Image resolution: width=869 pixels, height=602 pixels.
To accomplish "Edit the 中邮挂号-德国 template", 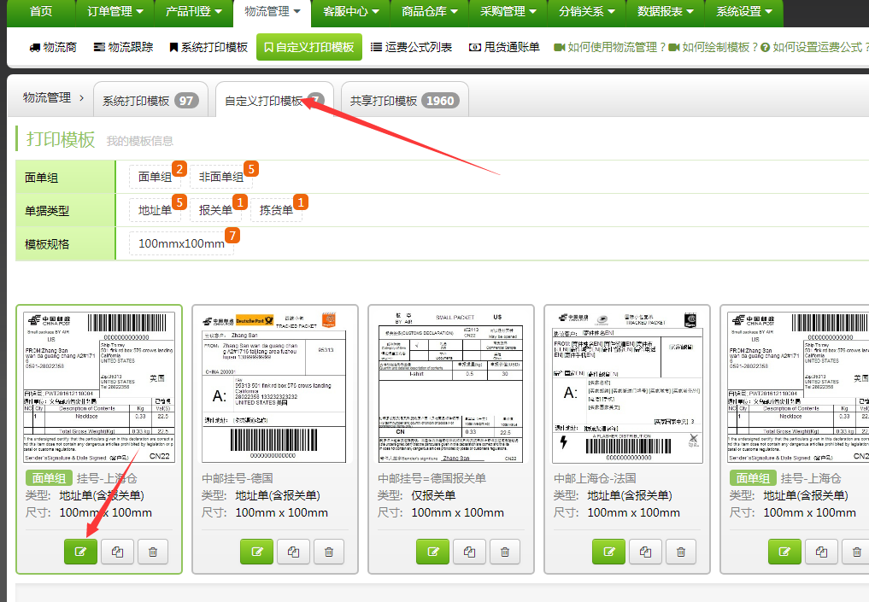I will [x=256, y=552].
